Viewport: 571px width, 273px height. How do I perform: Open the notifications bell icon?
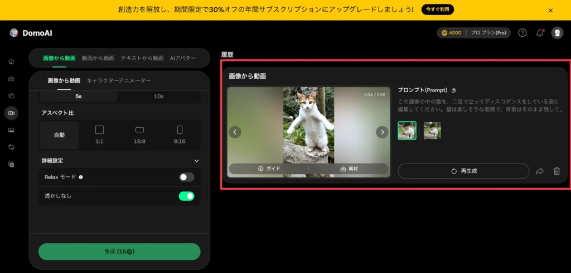[540, 33]
